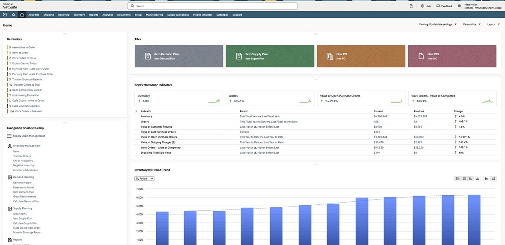505x245 pixels.
Task: Open the Supply Allocations menu
Action: click(178, 15)
